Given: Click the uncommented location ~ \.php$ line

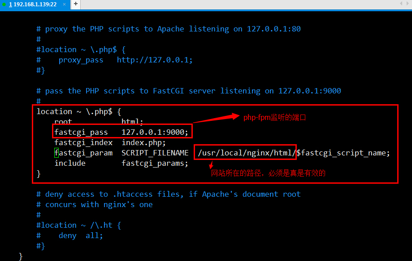Looking at the screenshot, I should click(x=78, y=111).
